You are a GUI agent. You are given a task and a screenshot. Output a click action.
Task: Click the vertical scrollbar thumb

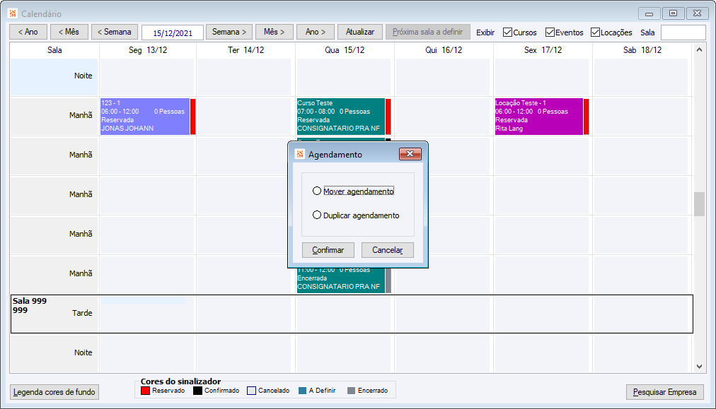tap(699, 204)
